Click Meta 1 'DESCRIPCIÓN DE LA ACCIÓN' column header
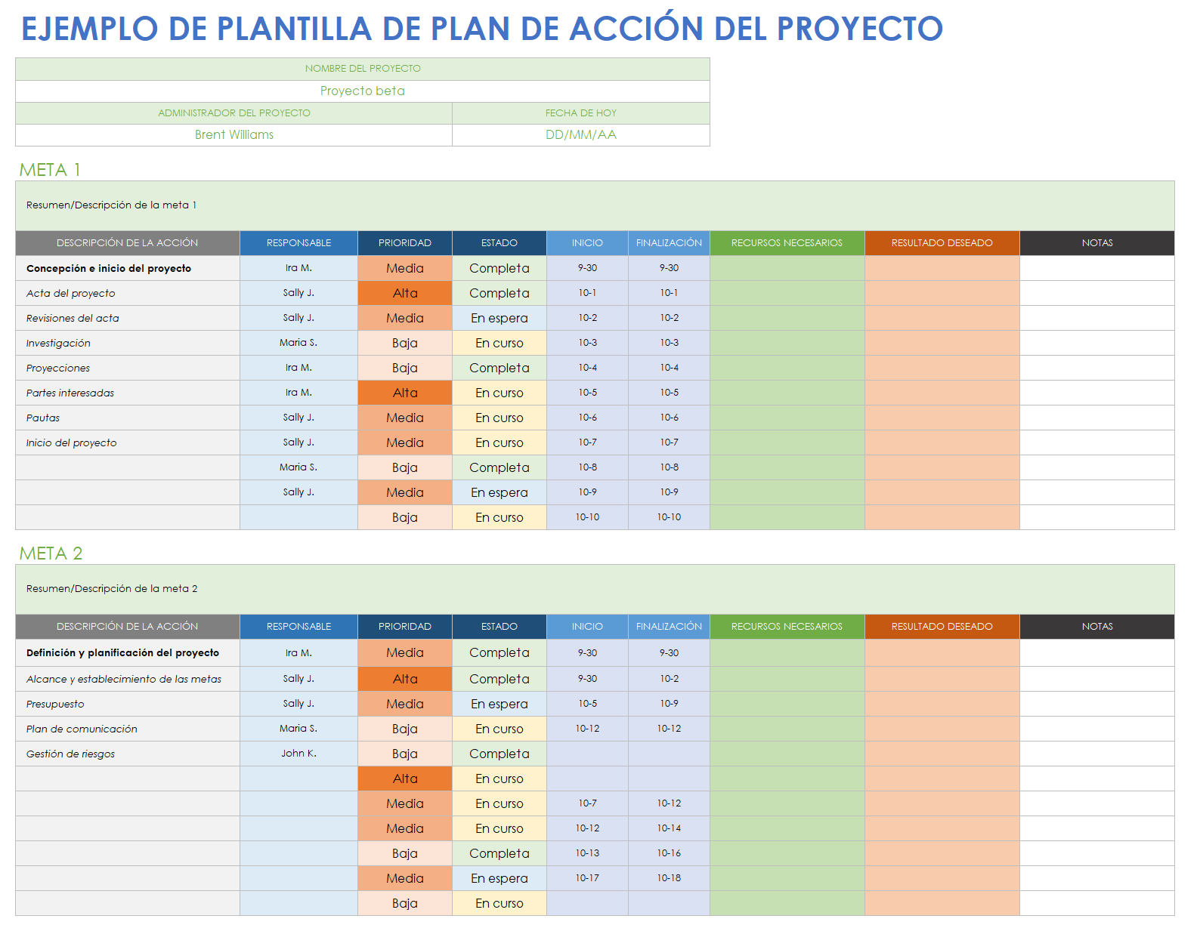 click(128, 243)
